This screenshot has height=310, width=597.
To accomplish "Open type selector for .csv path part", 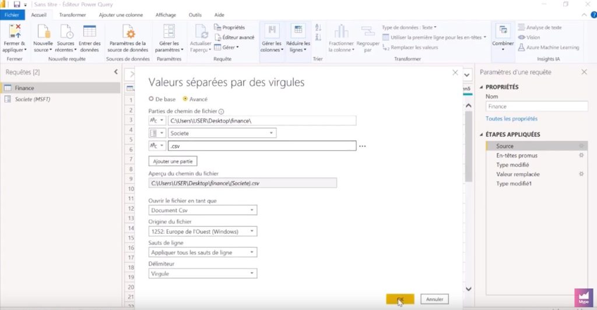I will coord(157,146).
